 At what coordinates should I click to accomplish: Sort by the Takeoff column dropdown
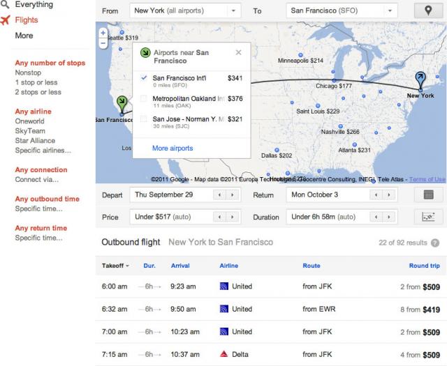(115, 266)
